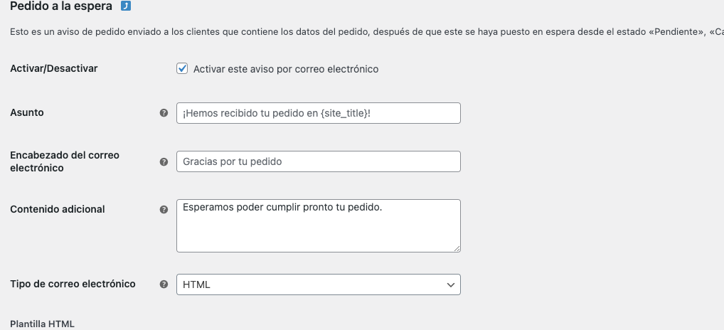
Task: Click the textarea resize grip corner
Action: point(457,248)
